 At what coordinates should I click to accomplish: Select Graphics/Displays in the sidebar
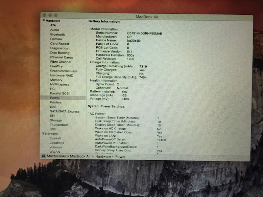(64, 71)
